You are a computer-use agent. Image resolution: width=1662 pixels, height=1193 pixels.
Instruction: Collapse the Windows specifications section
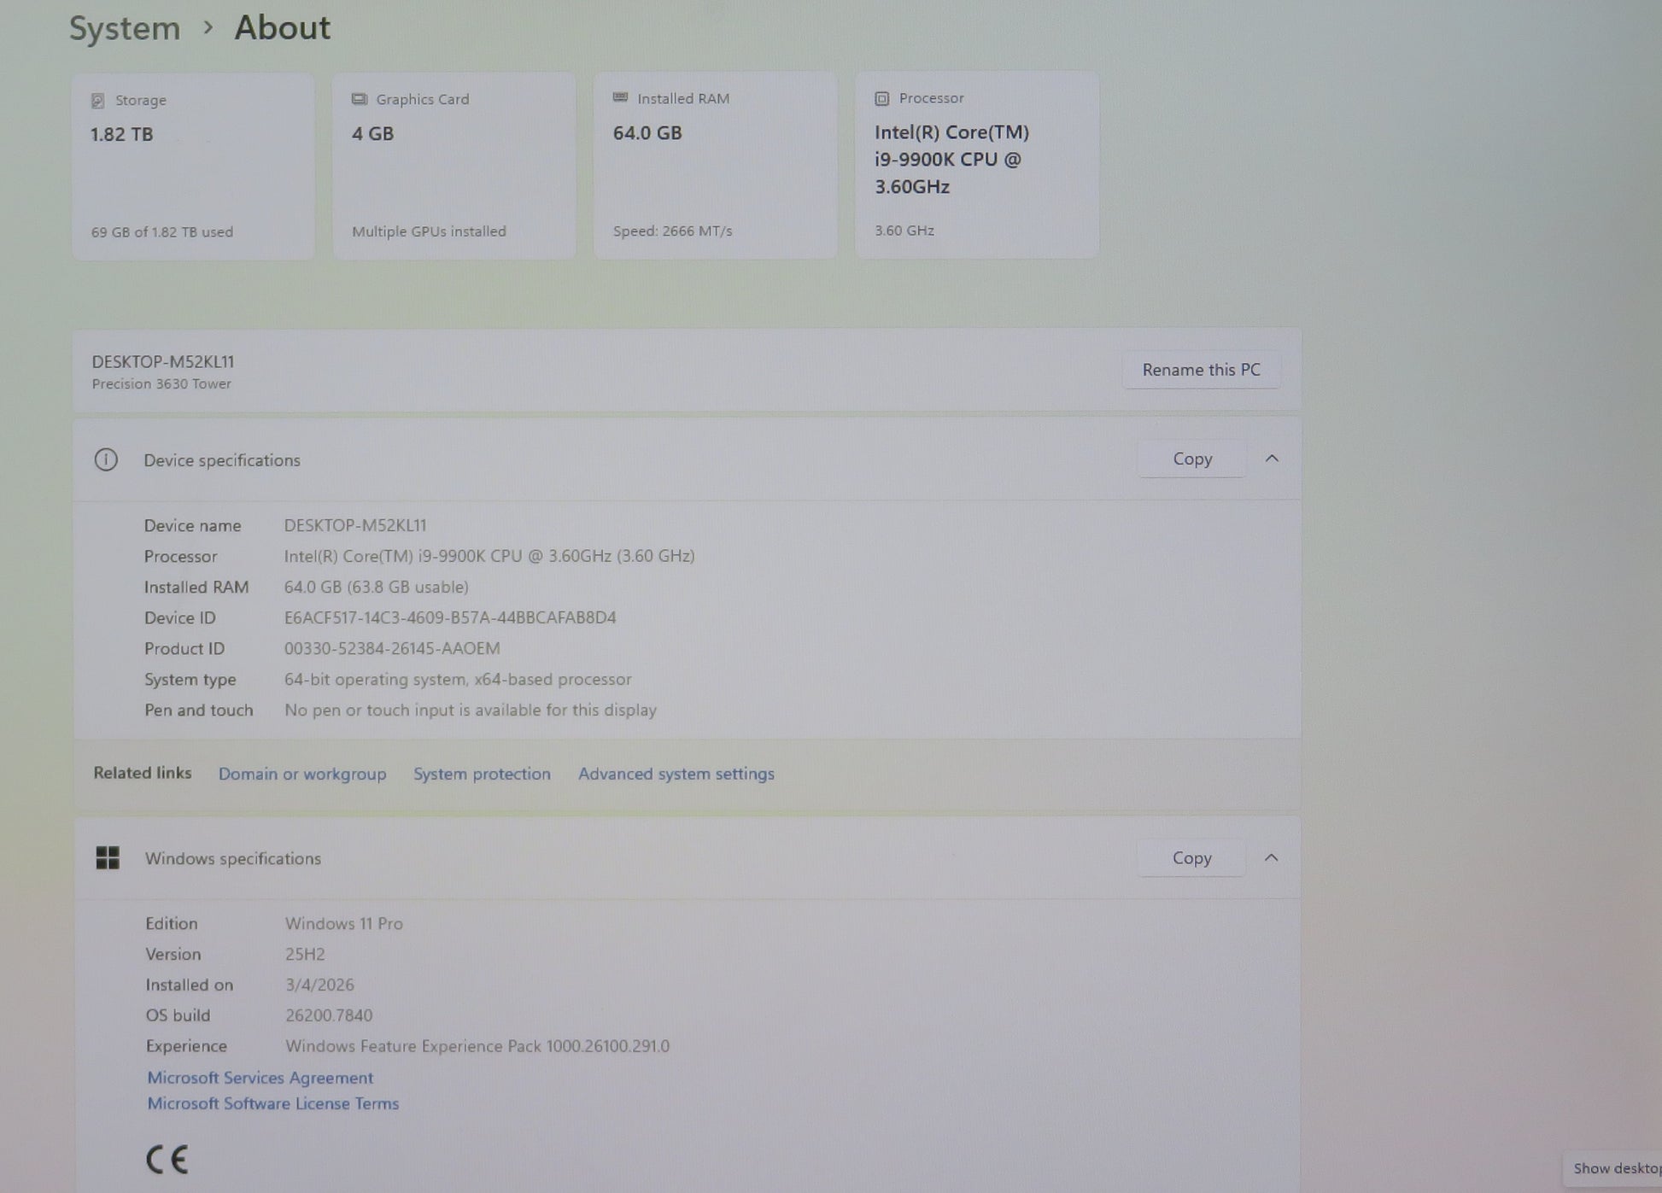tap(1271, 857)
